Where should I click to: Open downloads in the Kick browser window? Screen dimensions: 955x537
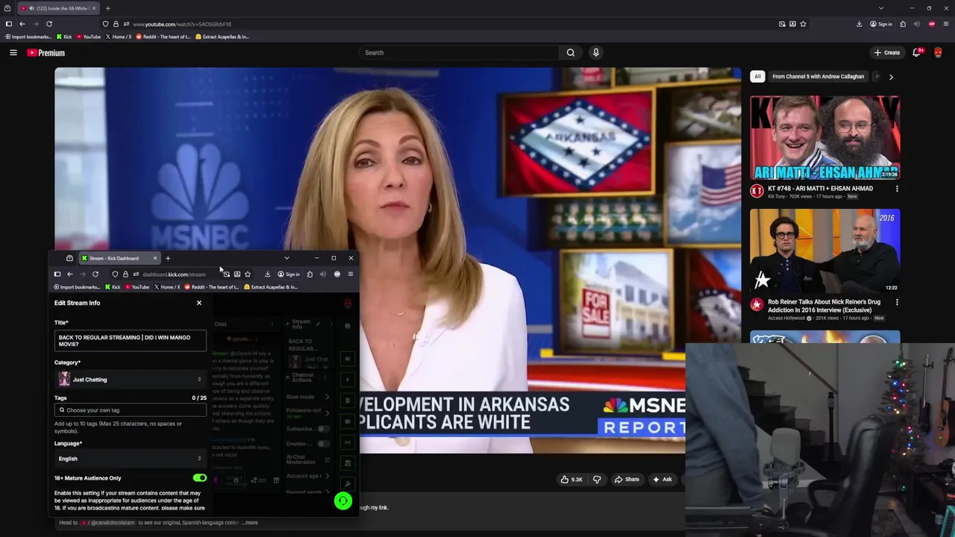point(267,274)
